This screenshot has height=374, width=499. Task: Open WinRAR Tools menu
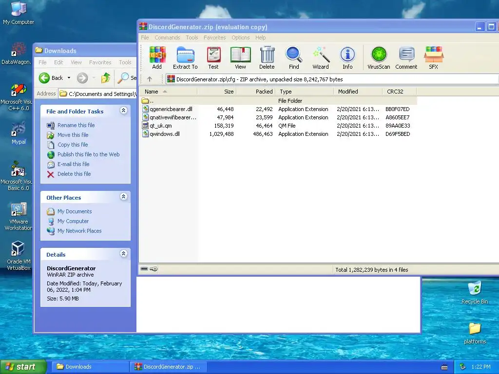pos(192,37)
